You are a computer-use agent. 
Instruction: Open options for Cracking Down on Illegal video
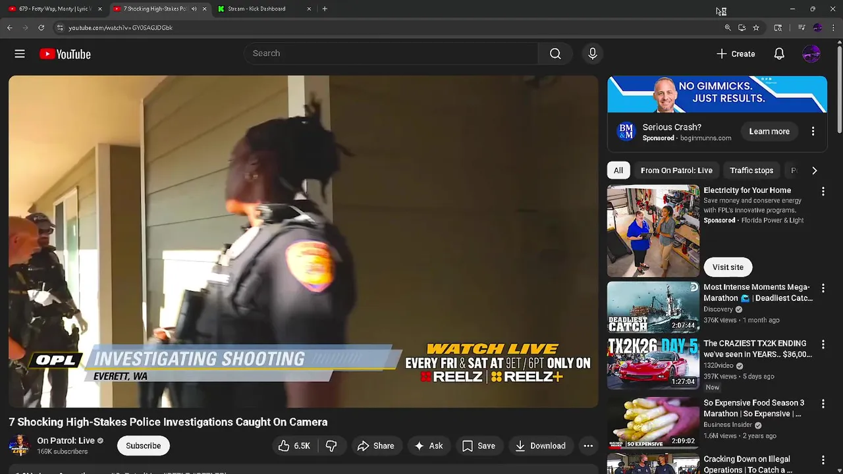[823, 460]
